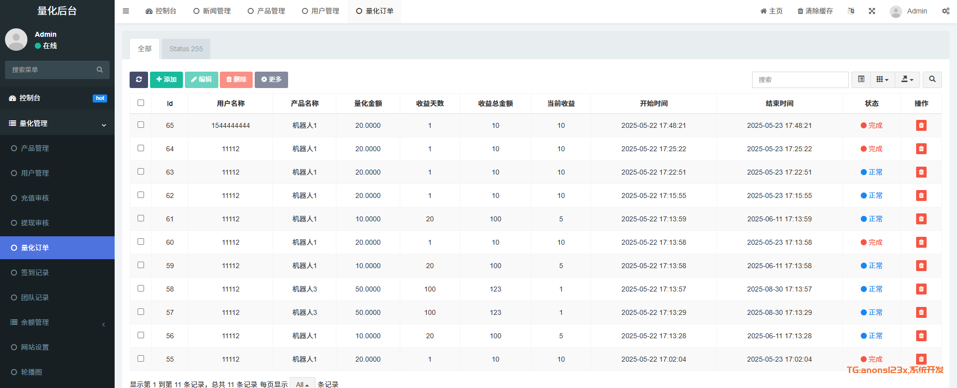
Task: Click the delete trash icon for order 60
Action: (921, 242)
